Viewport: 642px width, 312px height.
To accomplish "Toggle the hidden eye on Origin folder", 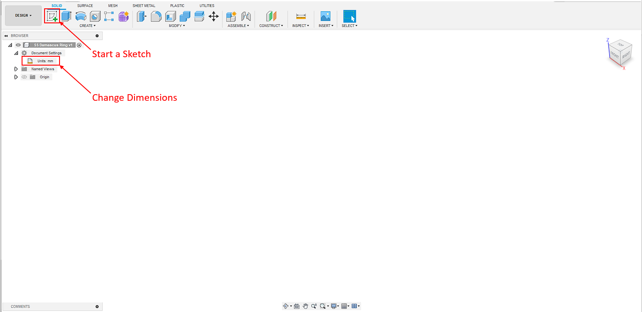I will [x=24, y=77].
